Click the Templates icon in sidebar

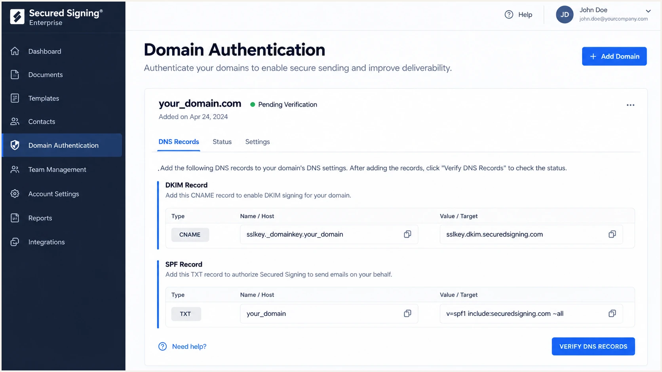click(x=15, y=98)
